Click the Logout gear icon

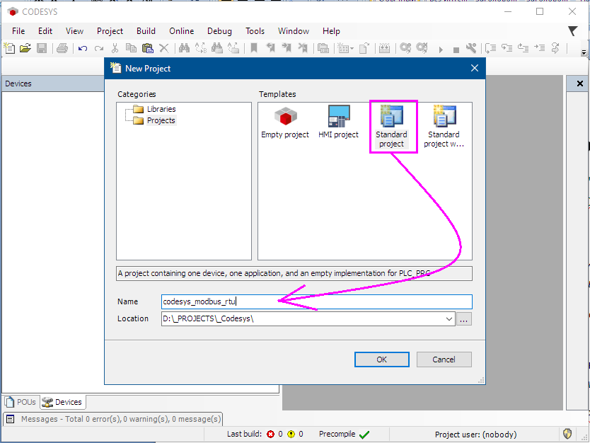point(422,48)
